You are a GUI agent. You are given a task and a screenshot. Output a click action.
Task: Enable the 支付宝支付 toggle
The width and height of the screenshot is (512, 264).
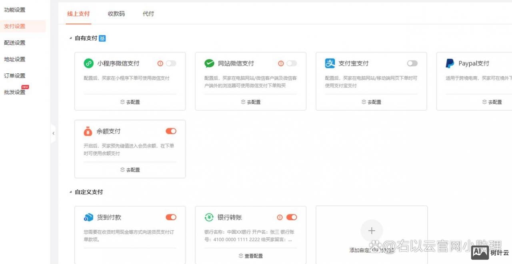(x=412, y=63)
